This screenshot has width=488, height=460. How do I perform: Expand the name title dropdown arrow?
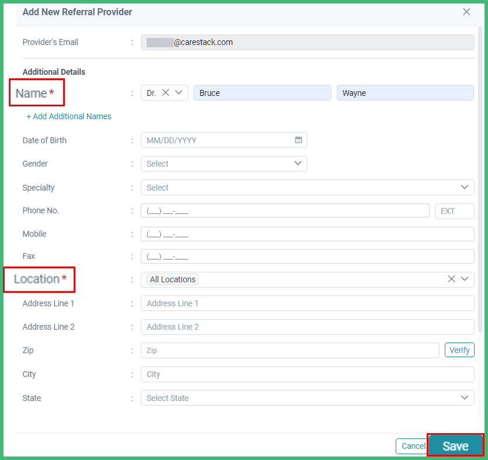pos(179,92)
